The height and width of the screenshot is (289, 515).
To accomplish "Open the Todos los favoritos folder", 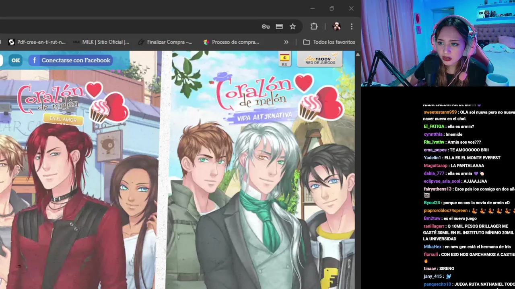I will click(x=329, y=42).
